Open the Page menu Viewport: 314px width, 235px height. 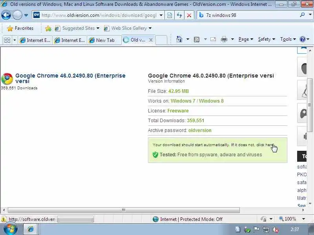[246, 39]
